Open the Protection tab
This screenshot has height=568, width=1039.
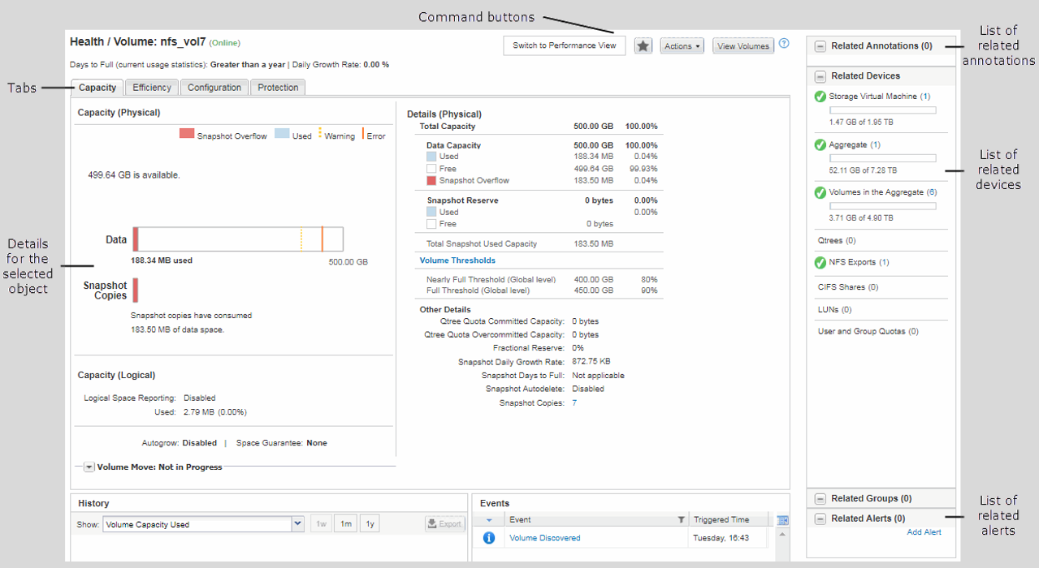278,88
